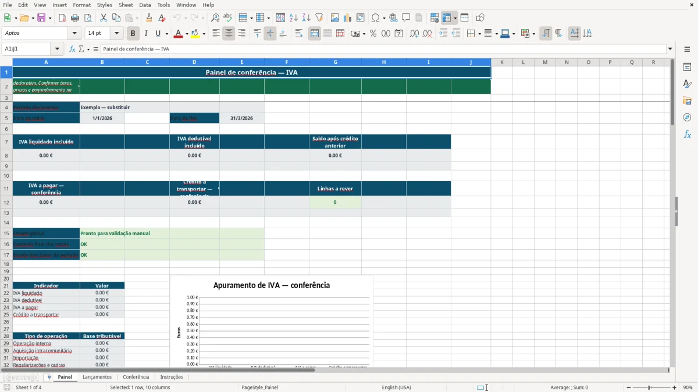The height and width of the screenshot is (392, 698).
Task: Open the font size dropdown
Action: coord(116,34)
